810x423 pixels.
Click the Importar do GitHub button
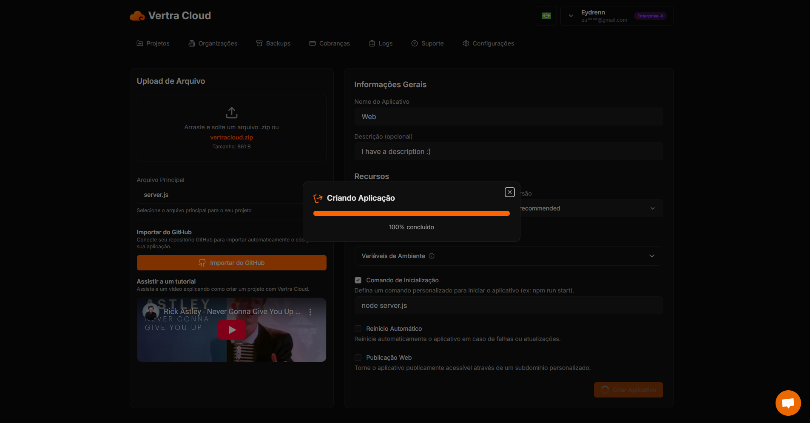click(231, 262)
